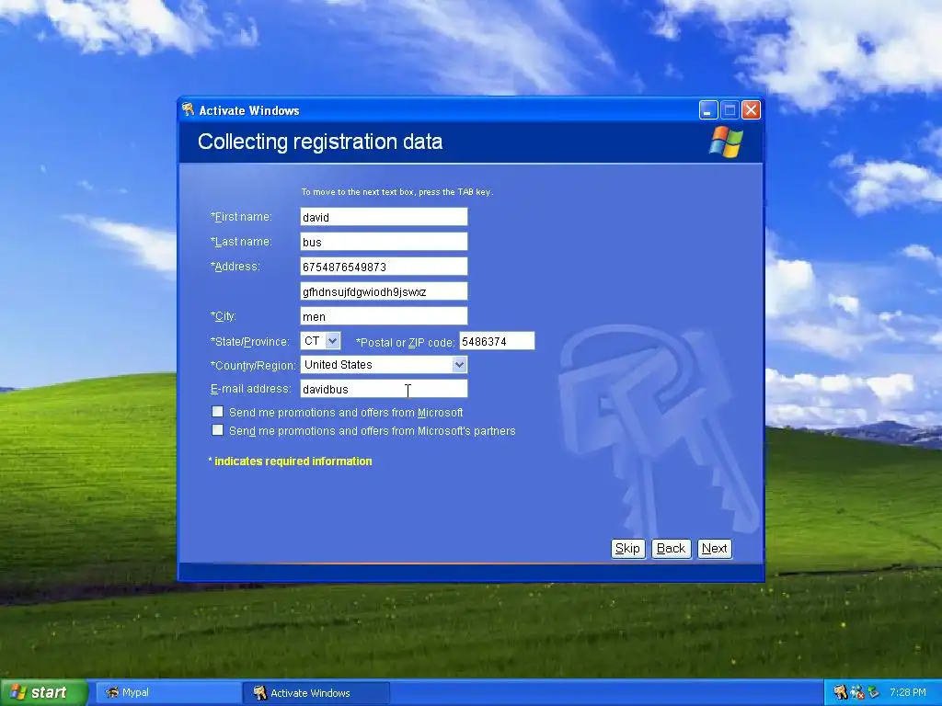Go Back to previous step
The image size is (942, 706).
coord(671,548)
